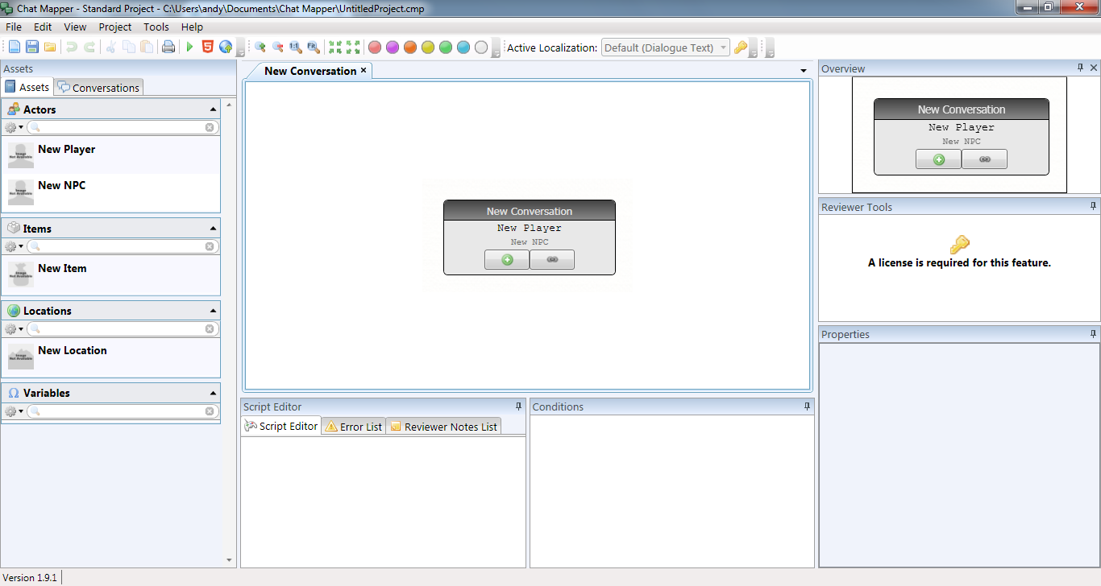Pin the Properties panel
This screenshot has height=586, width=1101.
coord(1093,334)
